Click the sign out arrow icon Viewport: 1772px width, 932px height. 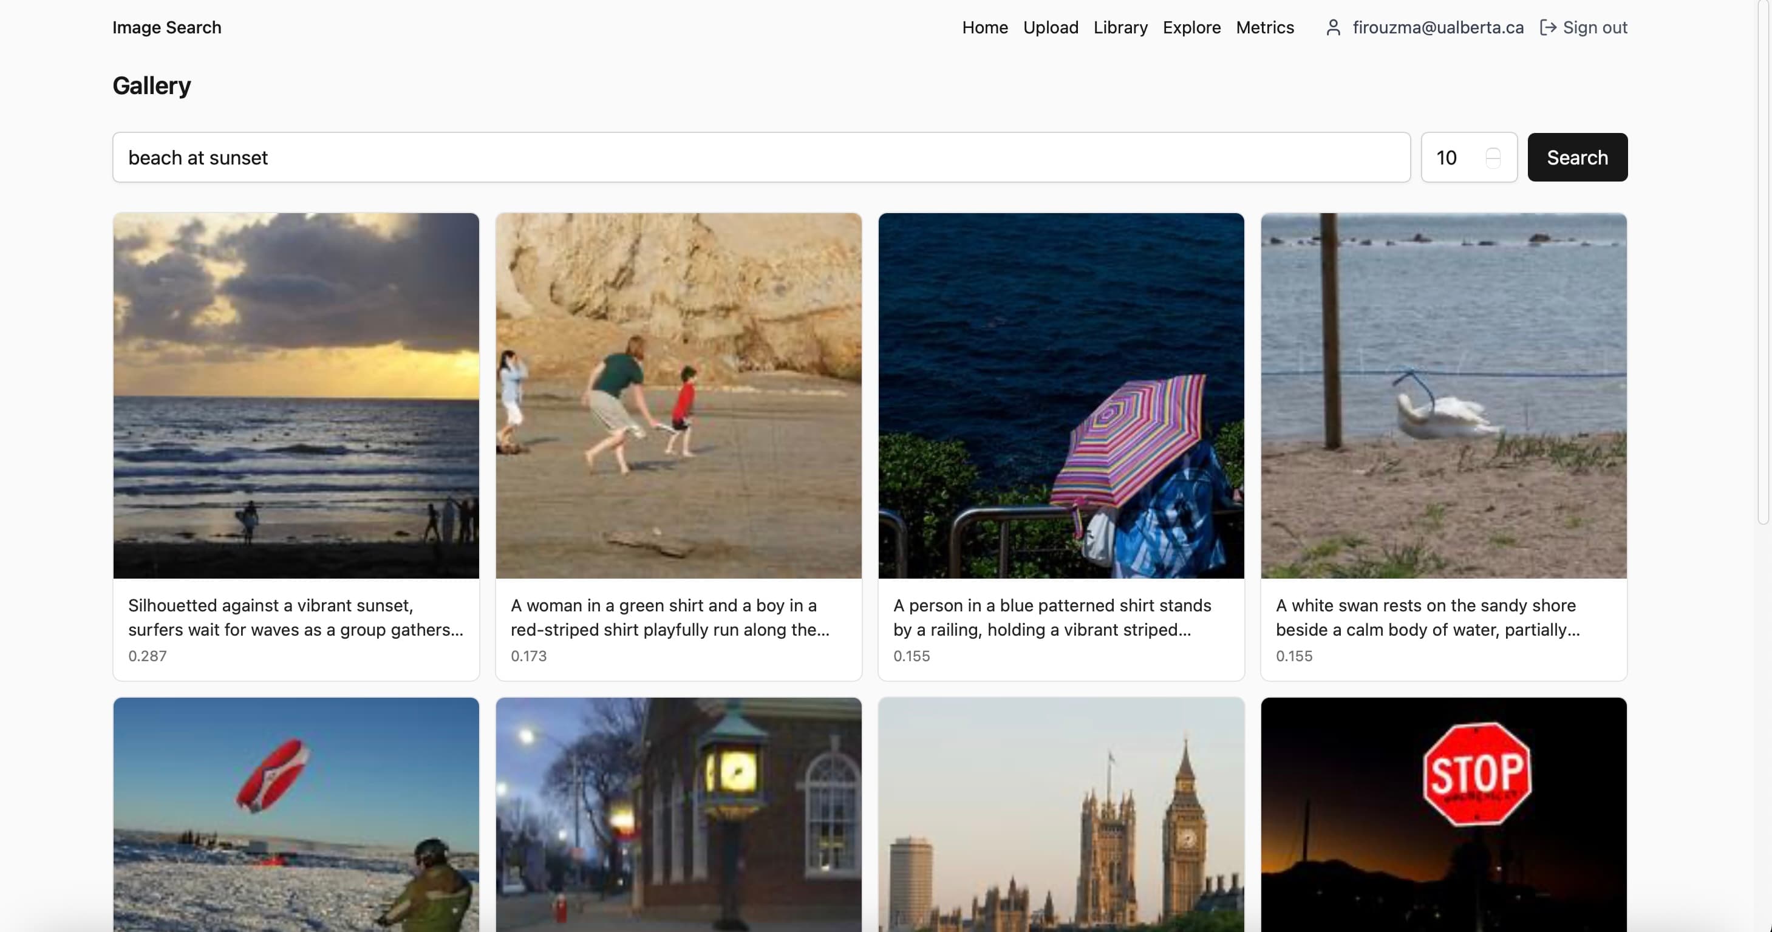pyautogui.click(x=1548, y=27)
